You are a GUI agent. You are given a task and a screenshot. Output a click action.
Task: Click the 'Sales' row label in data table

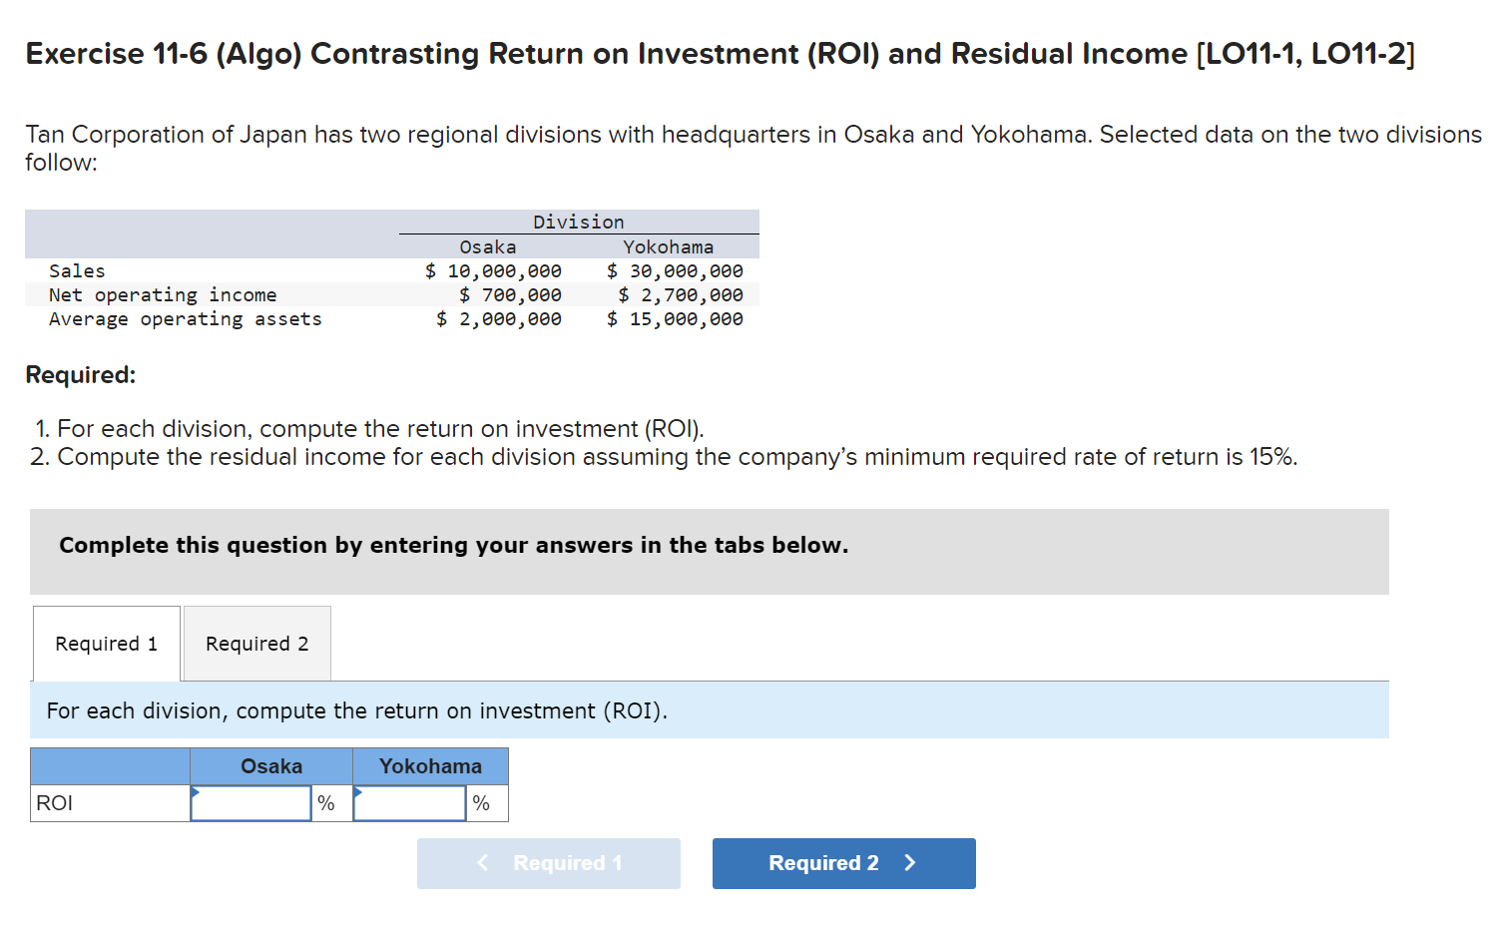pyautogui.click(x=77, y=270)
